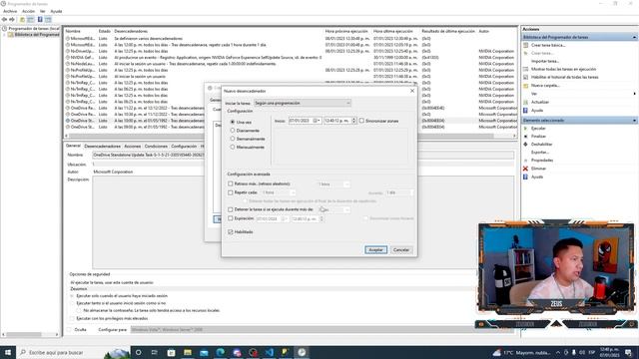Switch to the Desencadenadores tab in details pane
Screen dimensions: 639x359
coord(102,147)
